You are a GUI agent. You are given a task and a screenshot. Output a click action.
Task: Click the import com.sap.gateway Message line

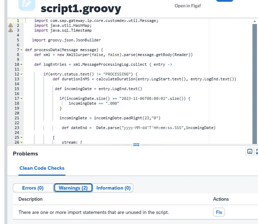click(x=96, y=21)
